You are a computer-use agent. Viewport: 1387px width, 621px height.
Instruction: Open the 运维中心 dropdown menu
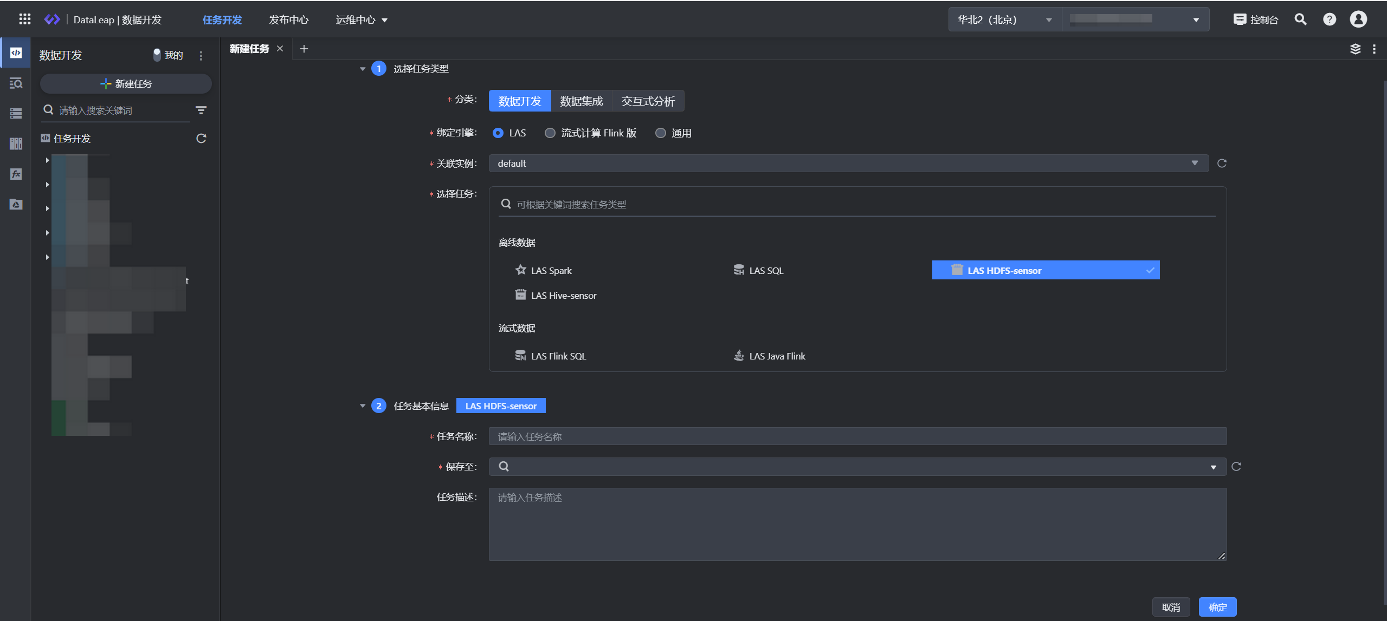point(362,20)
